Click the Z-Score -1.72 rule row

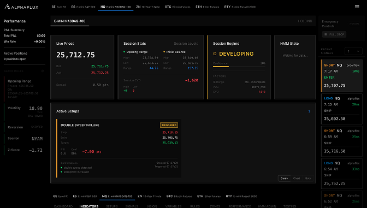click(x=25, y=150)
